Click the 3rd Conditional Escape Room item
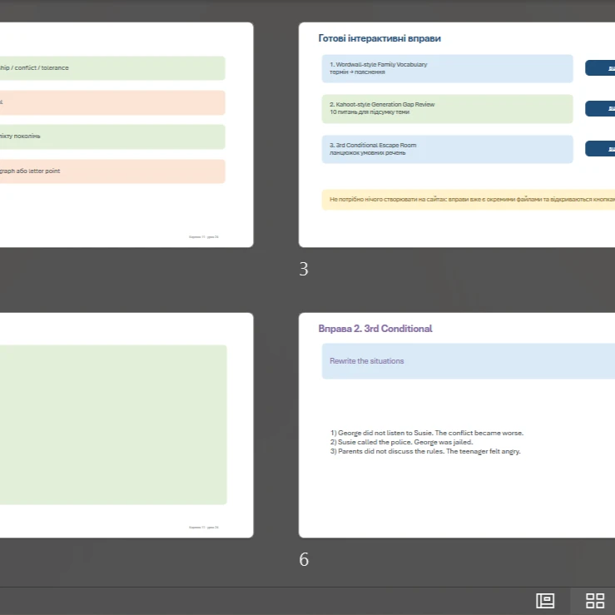 tap(447, 149)
